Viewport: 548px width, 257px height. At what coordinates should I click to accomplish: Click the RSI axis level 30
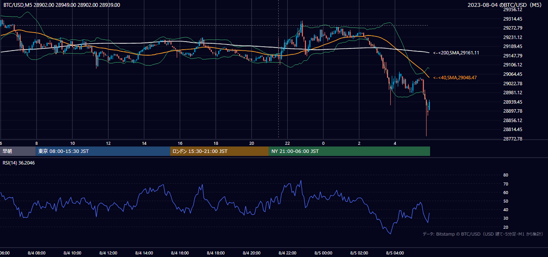click(x=506, y=218)
